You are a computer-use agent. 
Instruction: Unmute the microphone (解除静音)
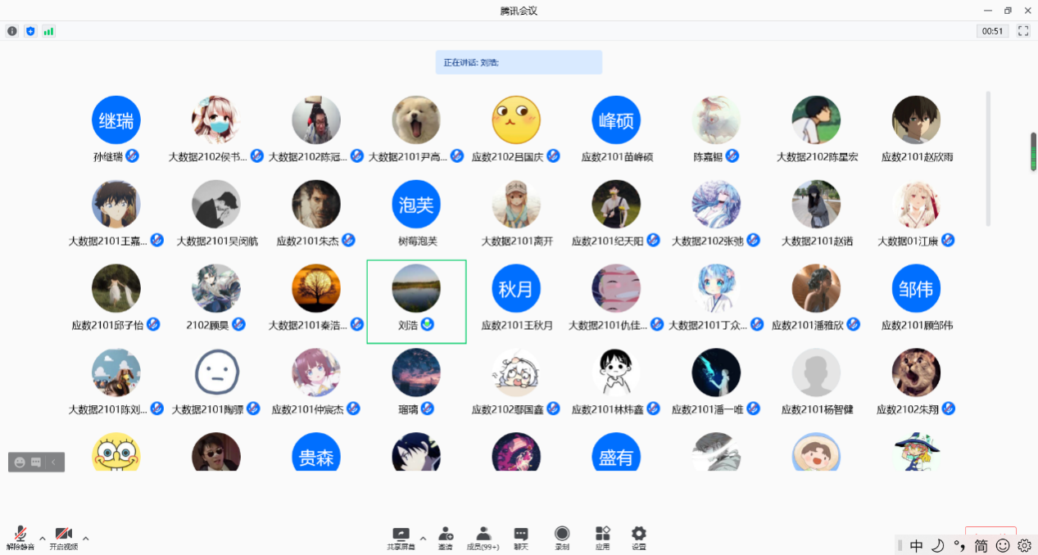(x=20, y=536)
